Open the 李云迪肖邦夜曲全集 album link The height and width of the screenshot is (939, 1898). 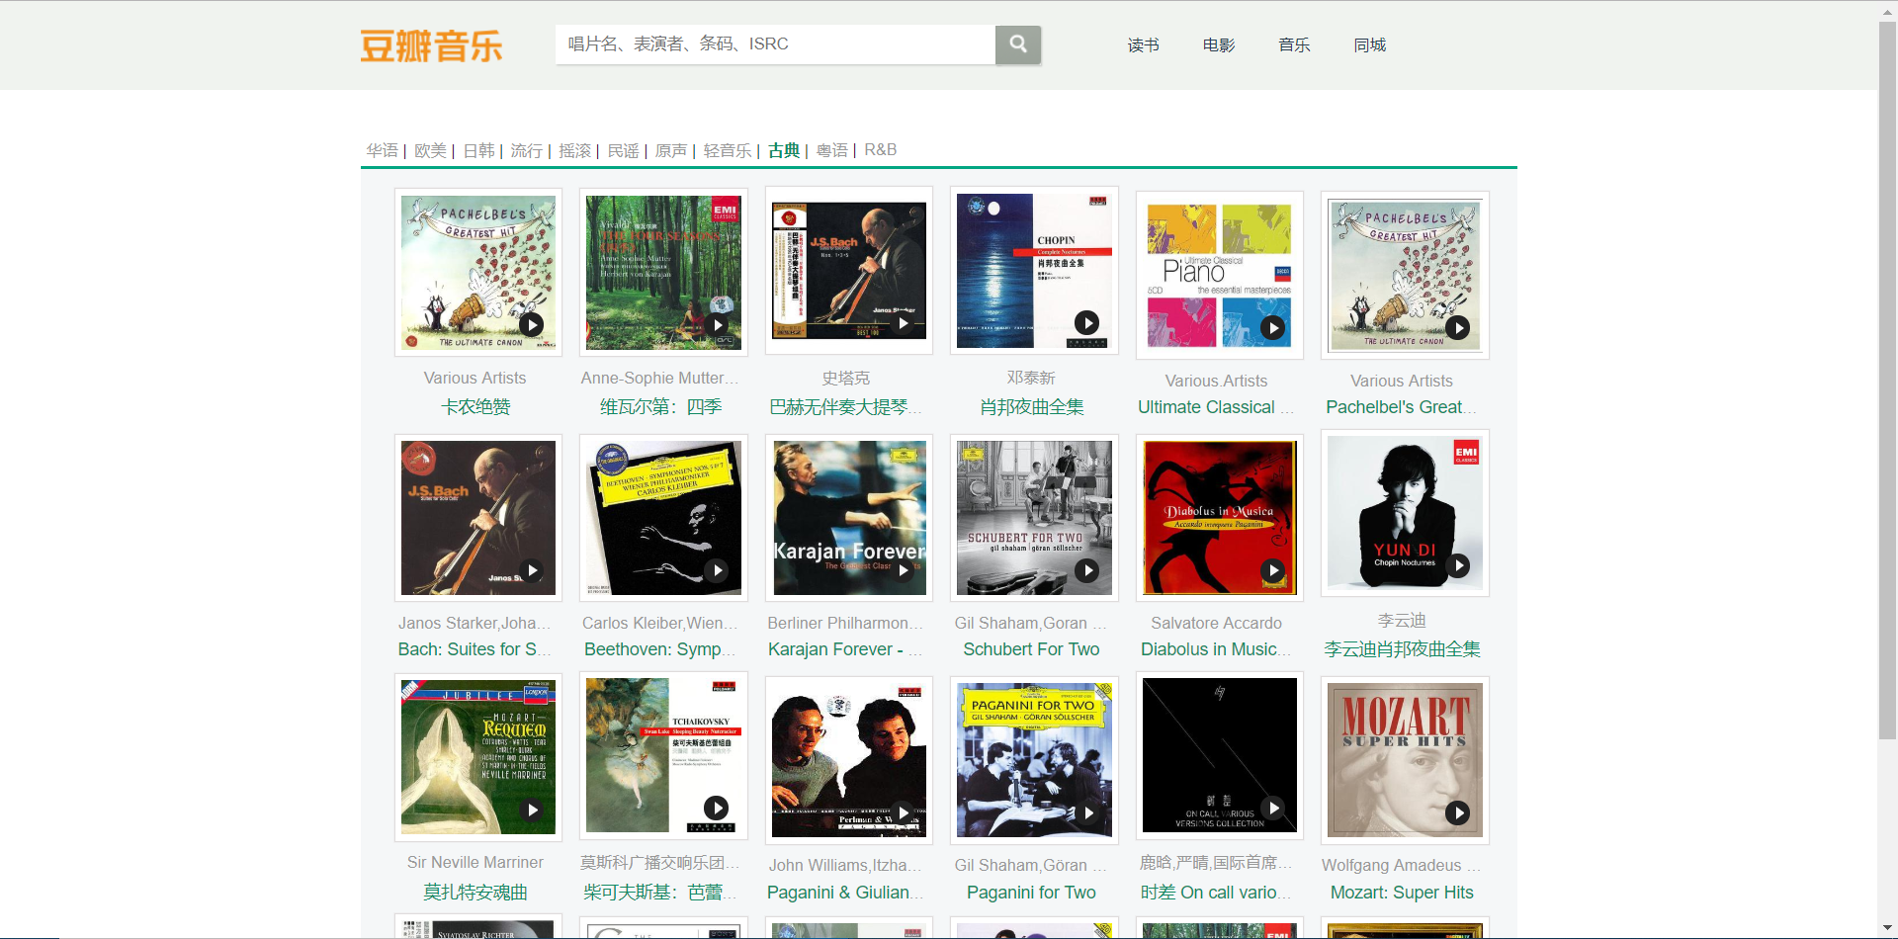(1403, 649)
